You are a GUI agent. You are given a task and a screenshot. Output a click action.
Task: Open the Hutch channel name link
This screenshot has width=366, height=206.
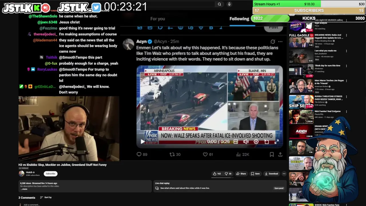[x=29, y=172]
